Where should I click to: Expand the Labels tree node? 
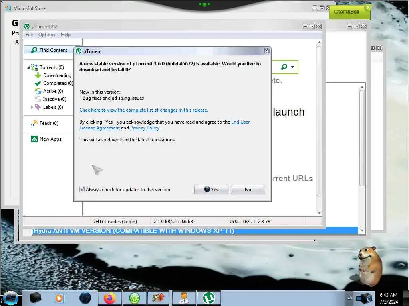click(32, 107)
